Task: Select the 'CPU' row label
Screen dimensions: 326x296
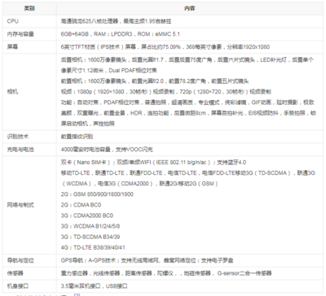Action: pyautogui.click(x=13, y=21)
